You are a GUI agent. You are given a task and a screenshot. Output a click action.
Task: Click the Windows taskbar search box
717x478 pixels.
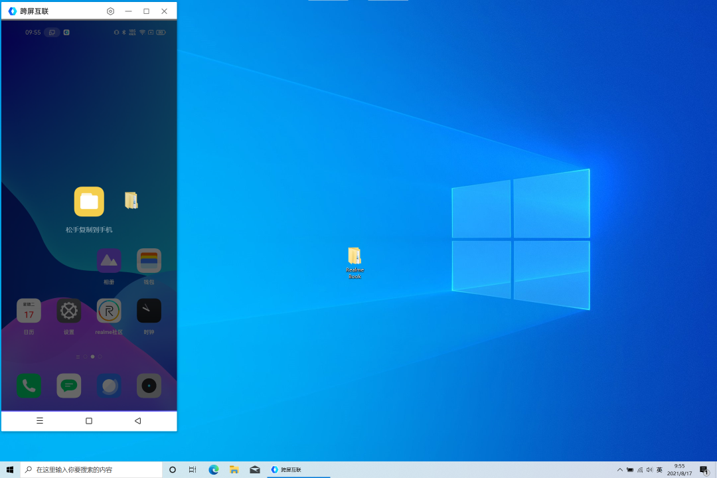point(92,469)
